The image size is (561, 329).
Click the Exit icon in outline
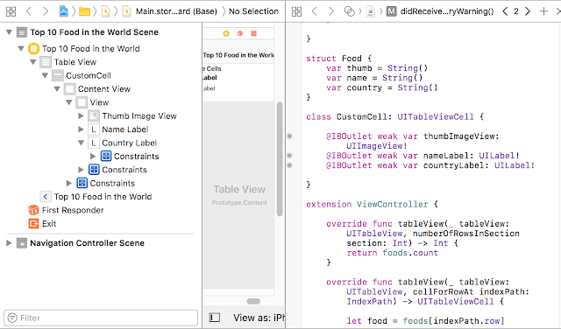point(33,224)
